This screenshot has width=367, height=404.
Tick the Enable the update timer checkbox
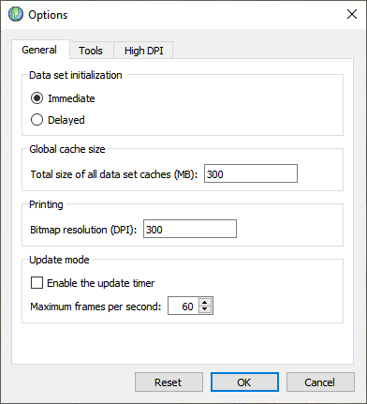[x=37, y=283]
